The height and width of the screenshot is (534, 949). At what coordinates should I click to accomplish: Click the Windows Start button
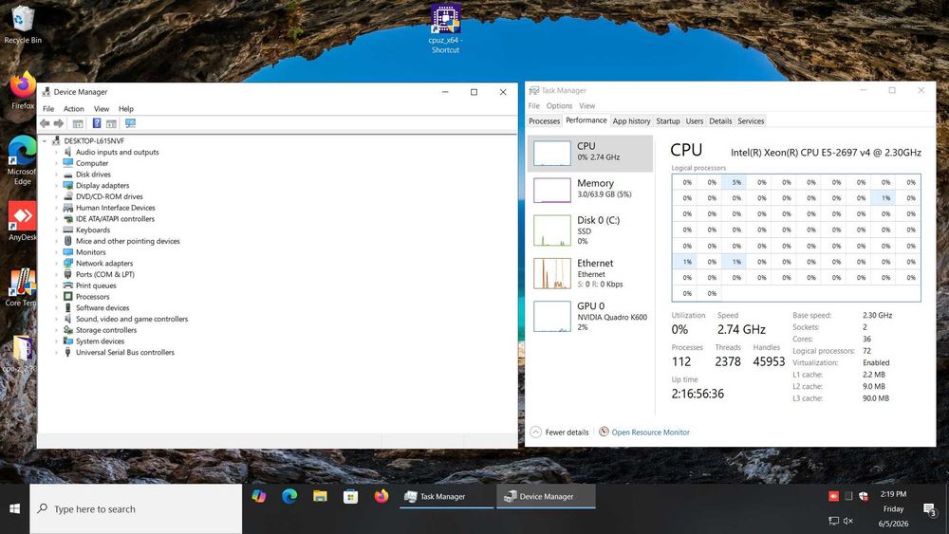click(14, 508)
